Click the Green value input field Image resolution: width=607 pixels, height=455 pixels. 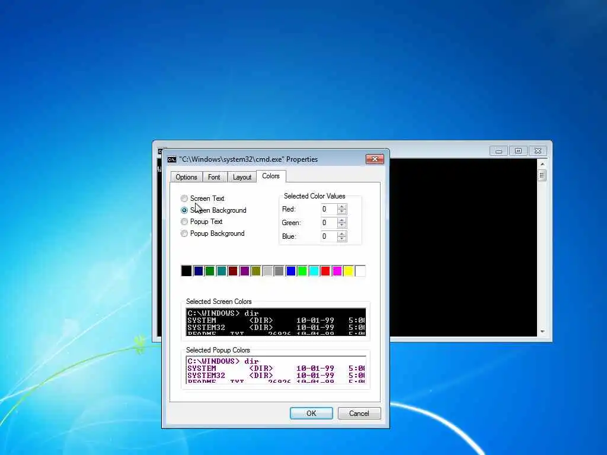(x=329, y=223)
